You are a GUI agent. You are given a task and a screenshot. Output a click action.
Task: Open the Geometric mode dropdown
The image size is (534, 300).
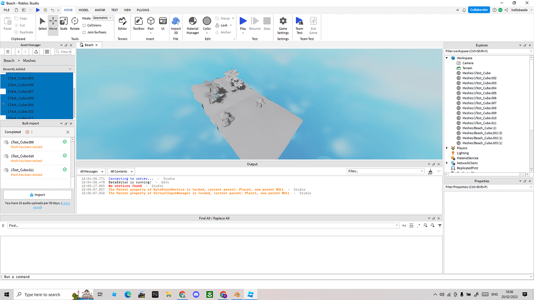pyautogui.click(x=102, y=17)
